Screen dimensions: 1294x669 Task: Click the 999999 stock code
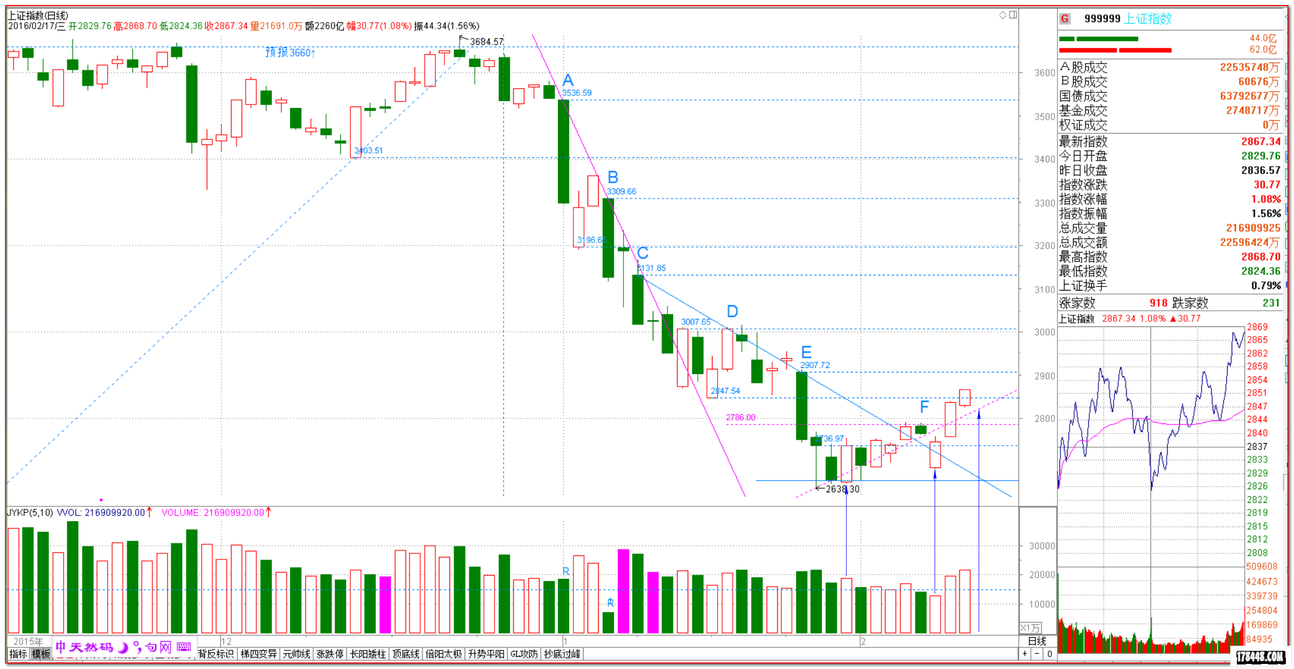(x=1102, y=19)
